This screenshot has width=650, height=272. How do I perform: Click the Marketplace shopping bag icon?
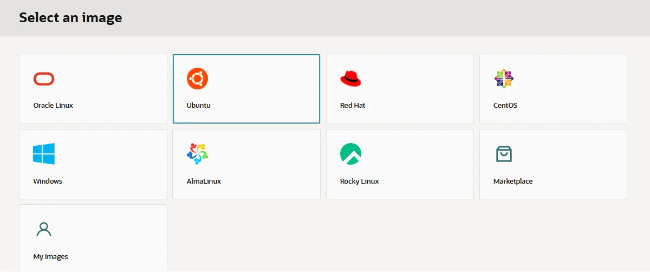(504, 154)
